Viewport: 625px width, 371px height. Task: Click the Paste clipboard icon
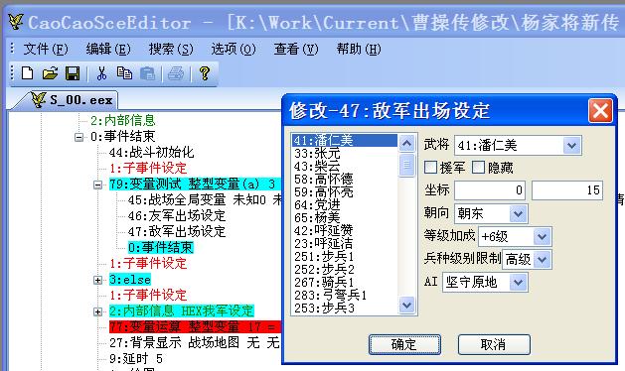(x=147, y=73)
